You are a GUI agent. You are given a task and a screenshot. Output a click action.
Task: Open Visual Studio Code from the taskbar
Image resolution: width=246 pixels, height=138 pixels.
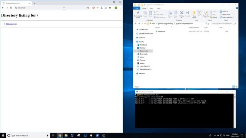pos(85,135)
